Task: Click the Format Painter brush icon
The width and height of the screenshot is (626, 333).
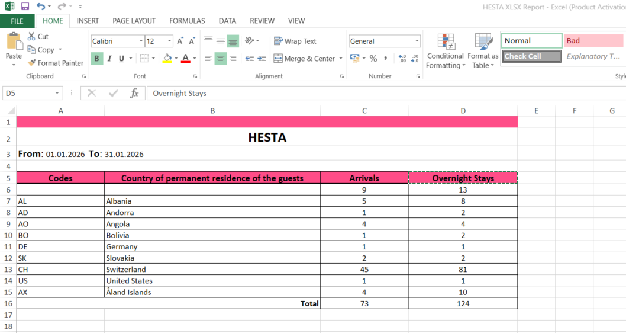Action: (32, 63)
